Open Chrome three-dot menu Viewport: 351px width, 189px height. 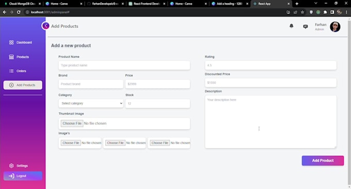pos(346,12)
